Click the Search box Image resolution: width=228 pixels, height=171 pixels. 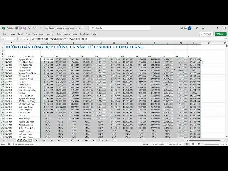point(119,28)
